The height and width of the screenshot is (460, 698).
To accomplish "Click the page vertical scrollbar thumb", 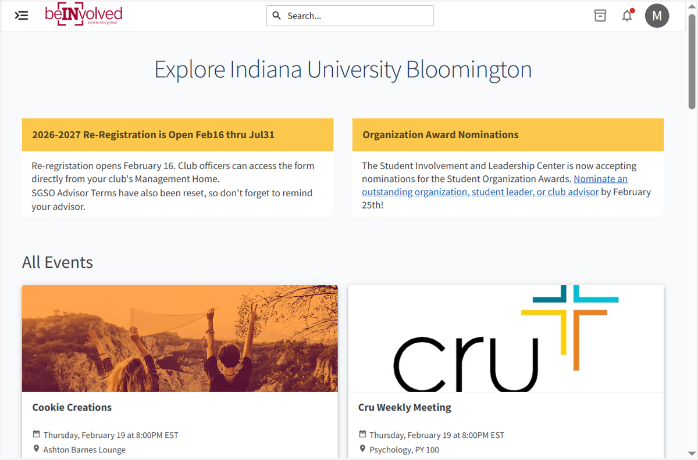I will pos(692,61).
